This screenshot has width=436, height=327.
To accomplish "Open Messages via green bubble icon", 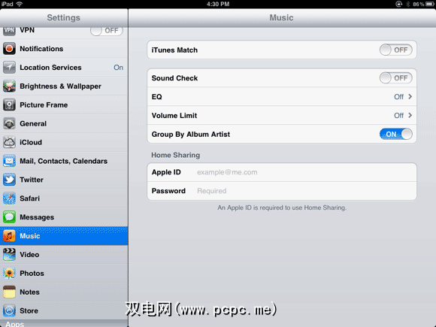I will tap(9, 217).
